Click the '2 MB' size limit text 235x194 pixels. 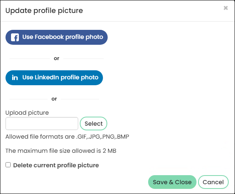click(109, 151)
